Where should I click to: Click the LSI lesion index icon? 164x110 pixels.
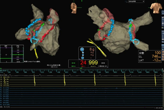(83, 58)
